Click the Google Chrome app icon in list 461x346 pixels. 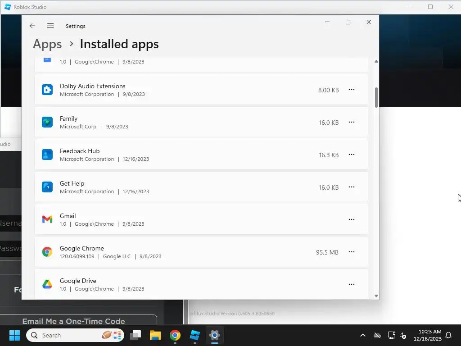(x=47, y=252)
